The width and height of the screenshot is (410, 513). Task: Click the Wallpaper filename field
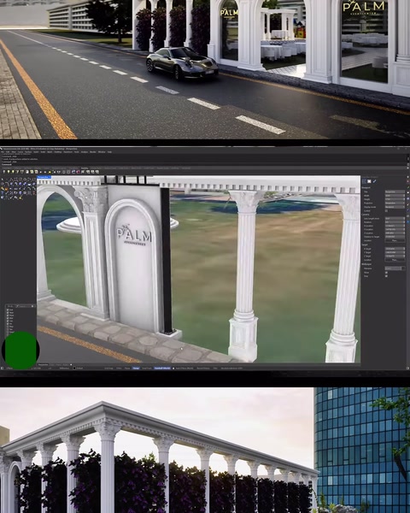[x=393, y=268]
